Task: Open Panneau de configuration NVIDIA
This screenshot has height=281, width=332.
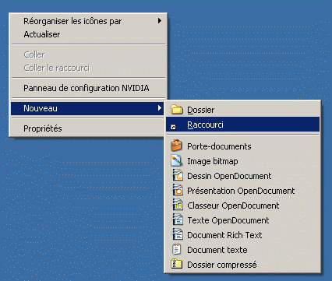Action: tap(88, 88)
